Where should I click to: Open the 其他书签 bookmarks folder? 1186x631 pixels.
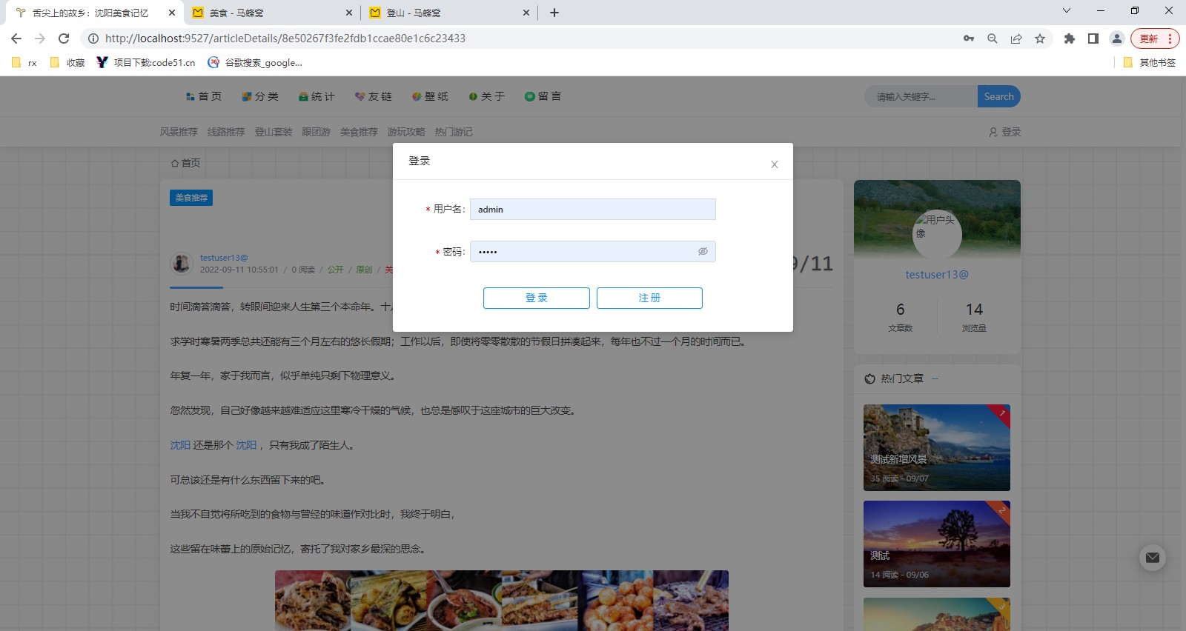tap(1150, 62)
